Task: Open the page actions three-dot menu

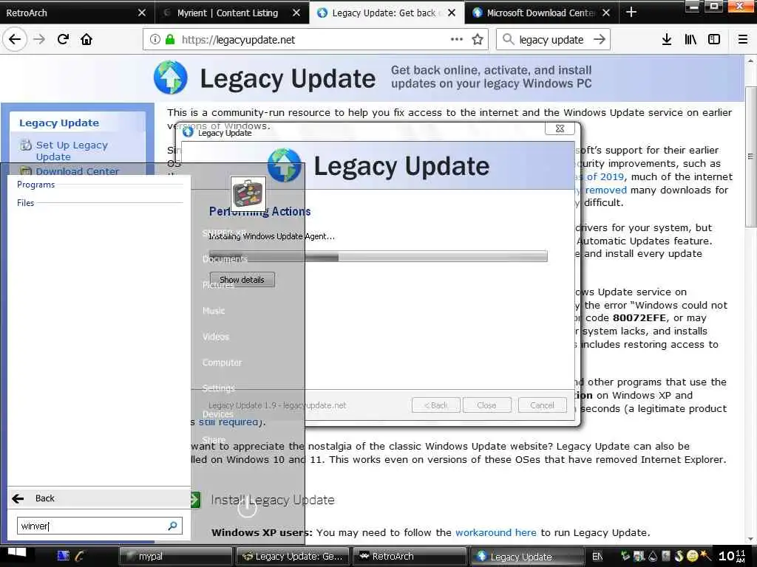Action: click(457, 40)
